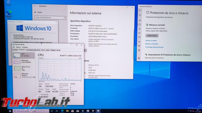Open the Microsoft Edge desktop shortcut

coord(9,14)
